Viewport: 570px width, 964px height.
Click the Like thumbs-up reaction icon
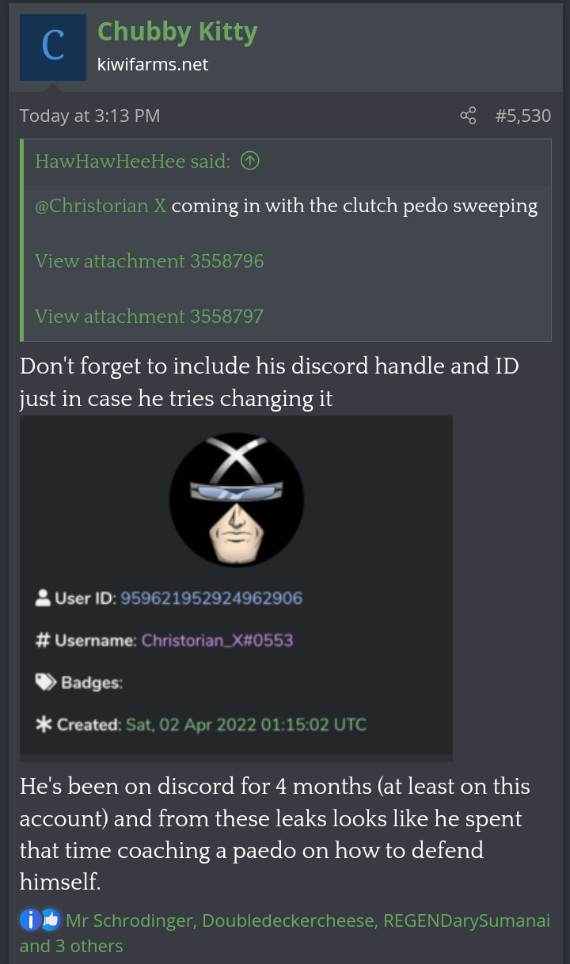[51, 920]
